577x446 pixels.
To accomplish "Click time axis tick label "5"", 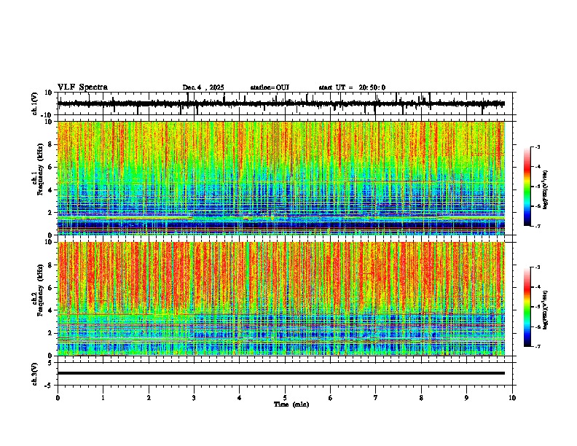I will [285, 398].
